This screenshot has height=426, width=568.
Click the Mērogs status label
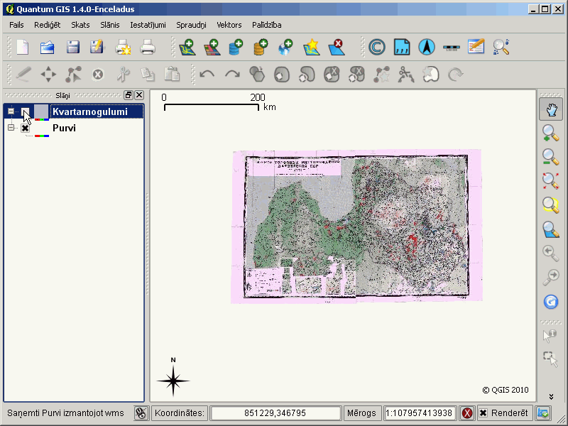coord(361,413)
